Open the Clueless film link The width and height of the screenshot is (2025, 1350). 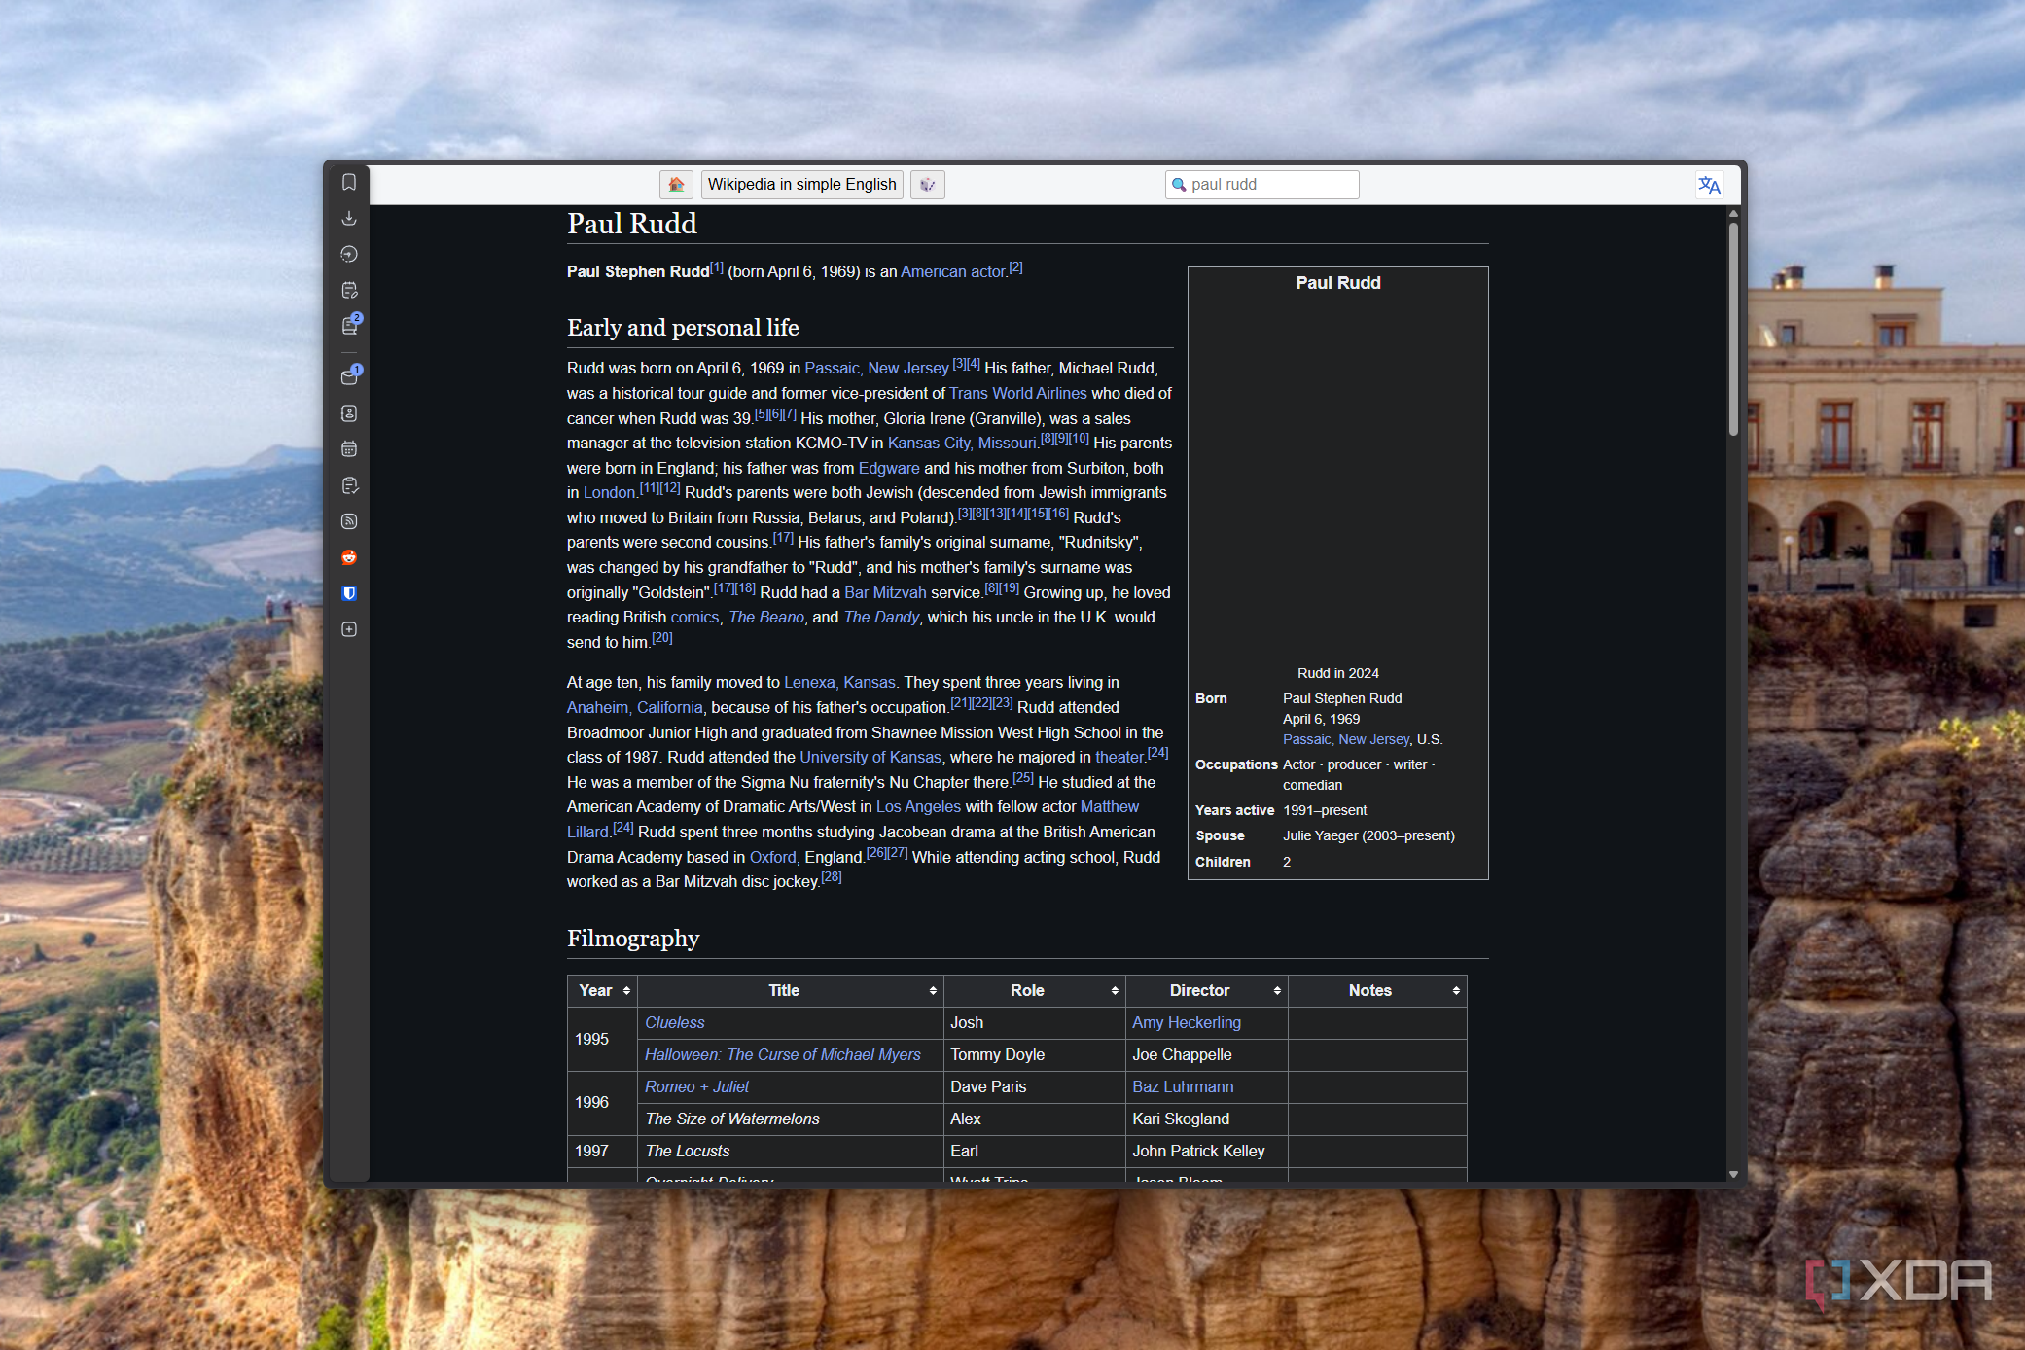[x=674, y=1022]
